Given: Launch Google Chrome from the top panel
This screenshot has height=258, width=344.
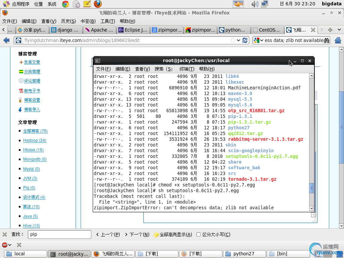Looking at the screenshot, I should [66, 4].
